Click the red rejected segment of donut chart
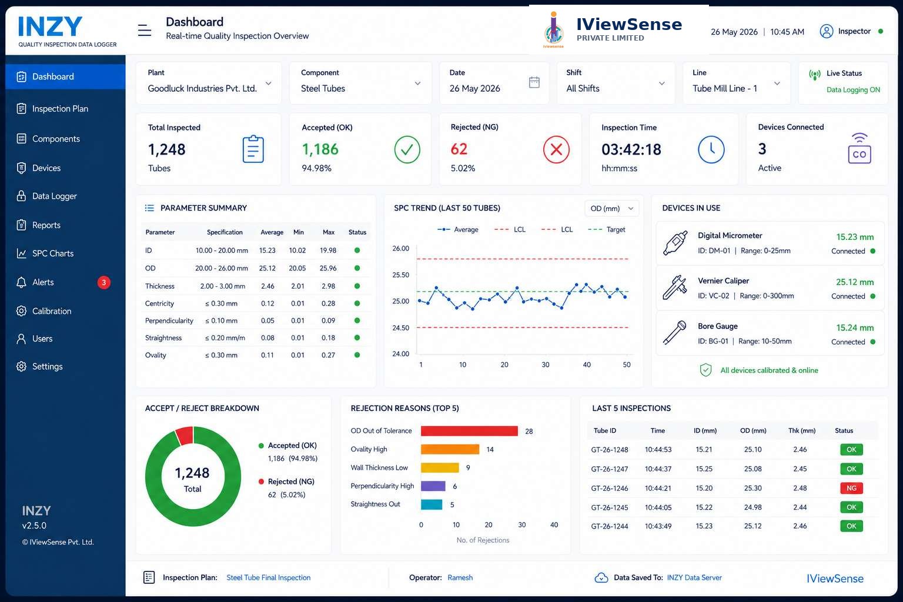 185,436
